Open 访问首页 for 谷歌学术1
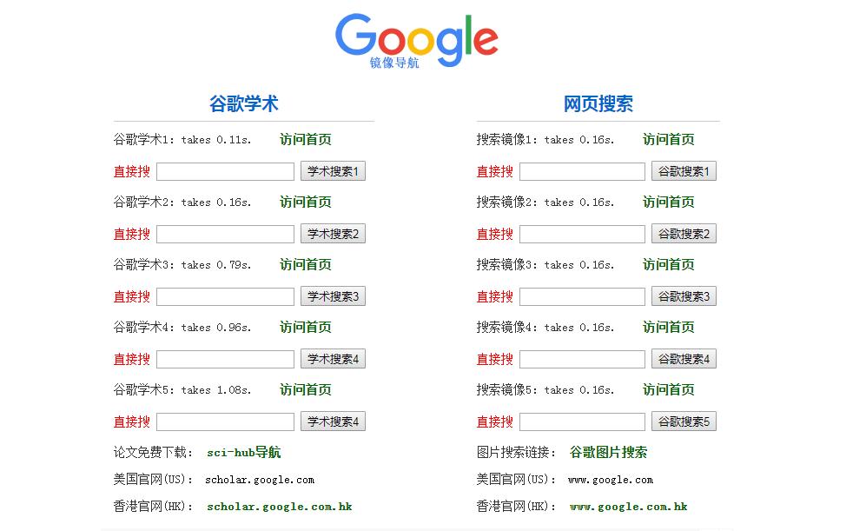The height and width of the screenshot is (531, 866). click(305, 139)
